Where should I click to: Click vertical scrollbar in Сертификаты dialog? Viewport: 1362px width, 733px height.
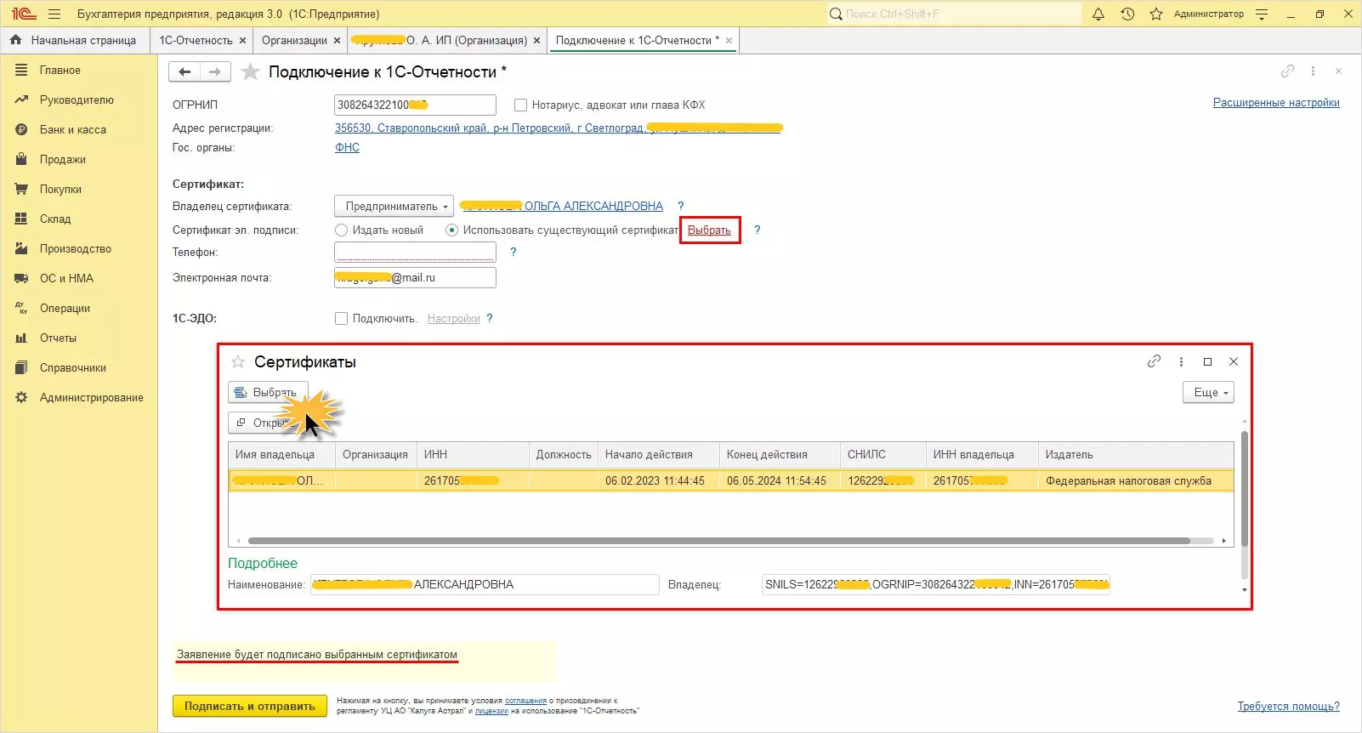click(1245, 489)
